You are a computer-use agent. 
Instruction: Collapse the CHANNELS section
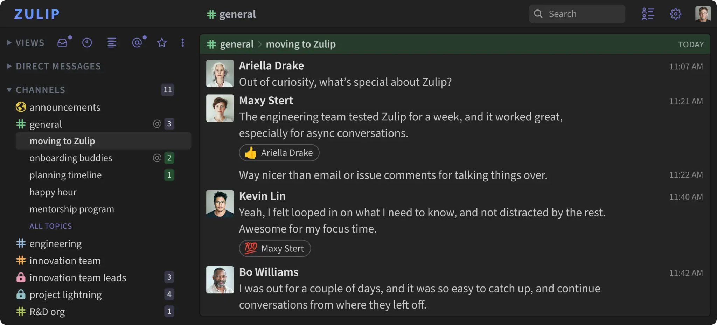pos(9,89)
